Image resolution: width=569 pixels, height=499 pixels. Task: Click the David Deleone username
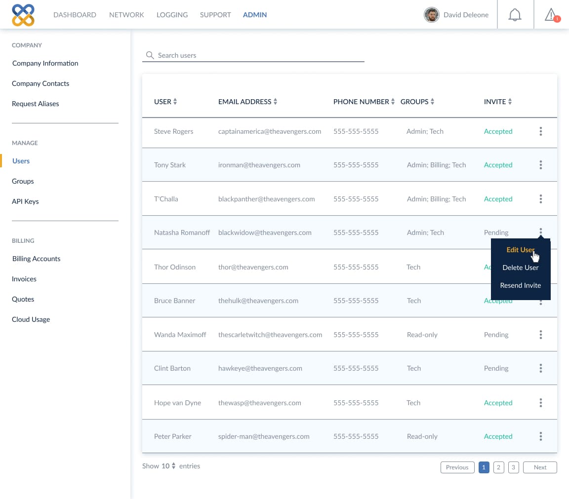466,15
